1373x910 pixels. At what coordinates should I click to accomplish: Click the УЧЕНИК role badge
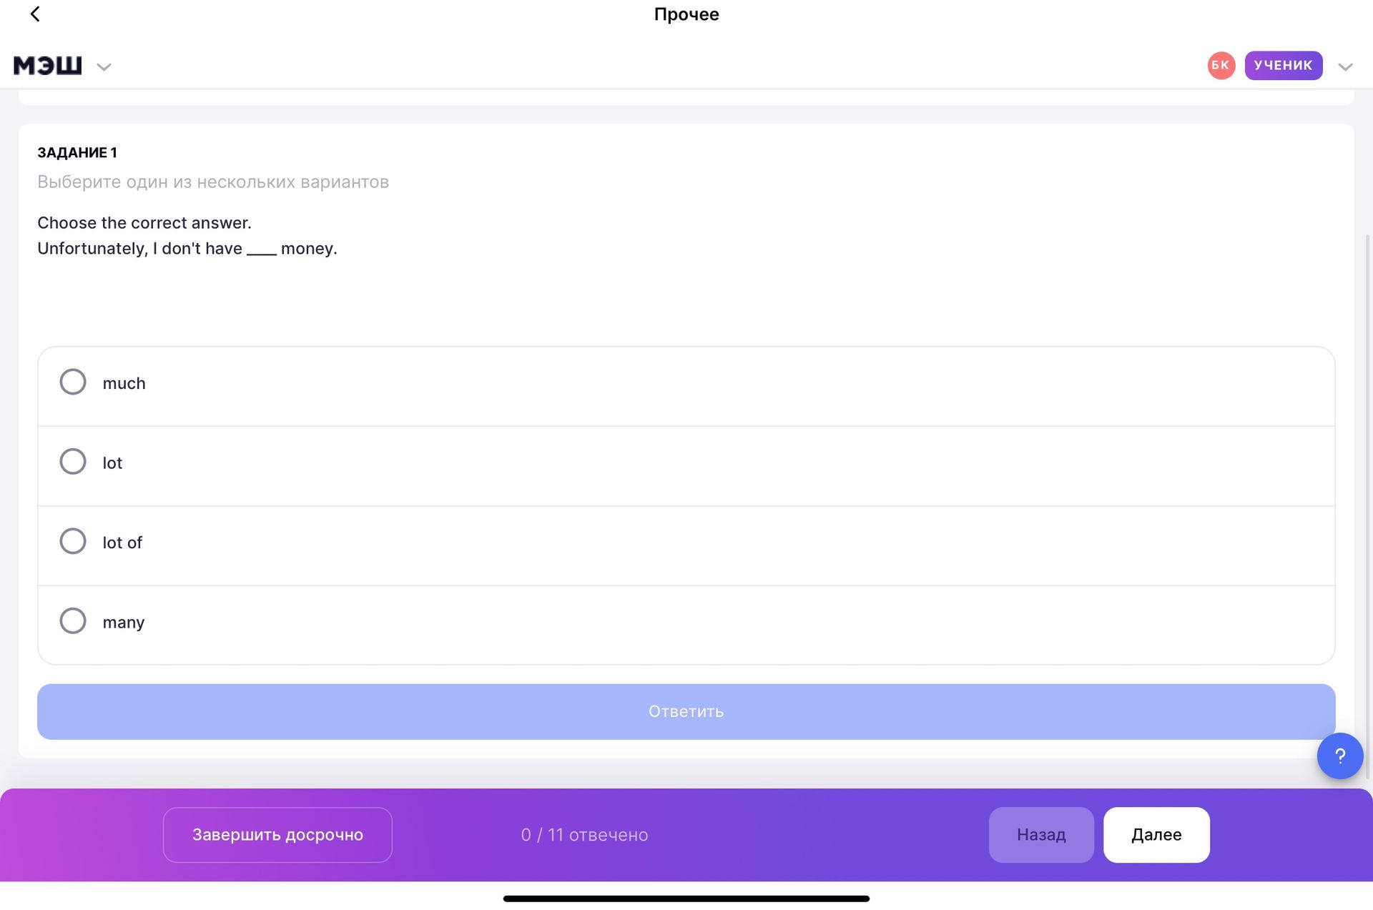point(1284,66)
